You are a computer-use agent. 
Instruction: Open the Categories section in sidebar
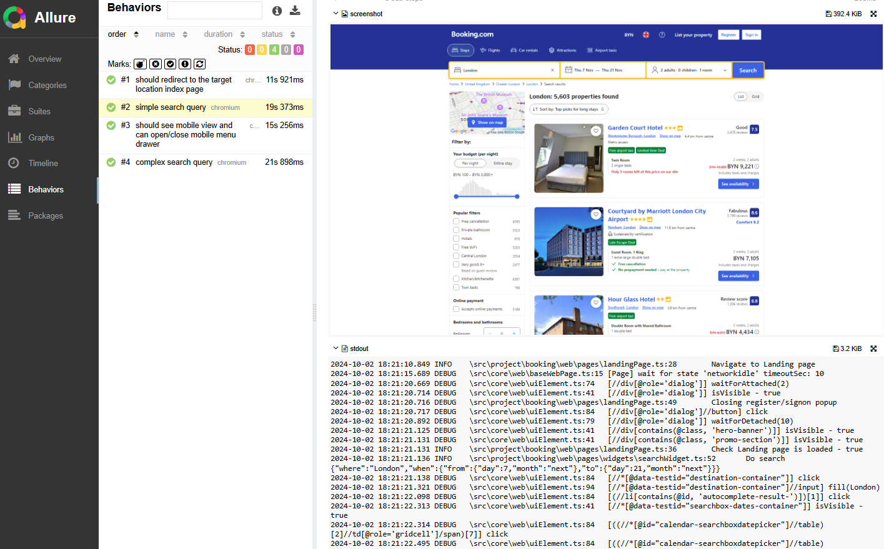(x=49, y=85)
